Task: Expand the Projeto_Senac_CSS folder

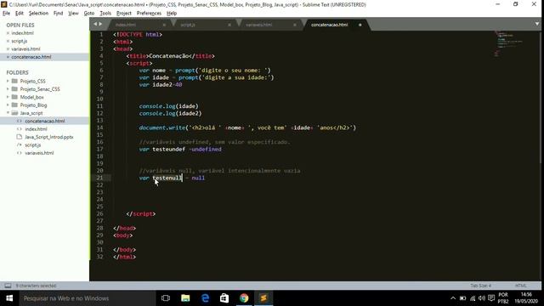Action: [x=8, y=89]
